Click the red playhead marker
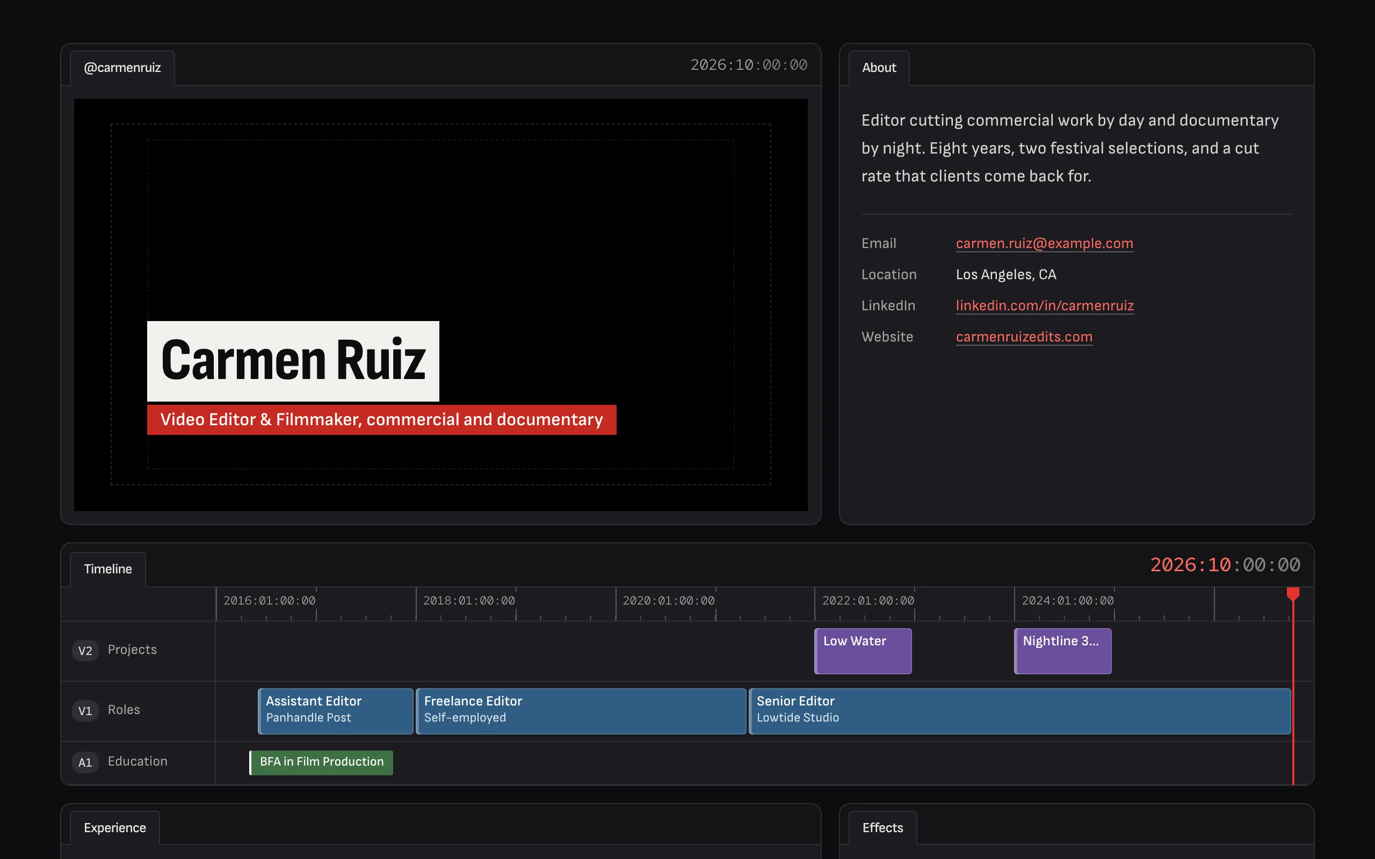1375x859 pixels. click(x=1293, y=594)
